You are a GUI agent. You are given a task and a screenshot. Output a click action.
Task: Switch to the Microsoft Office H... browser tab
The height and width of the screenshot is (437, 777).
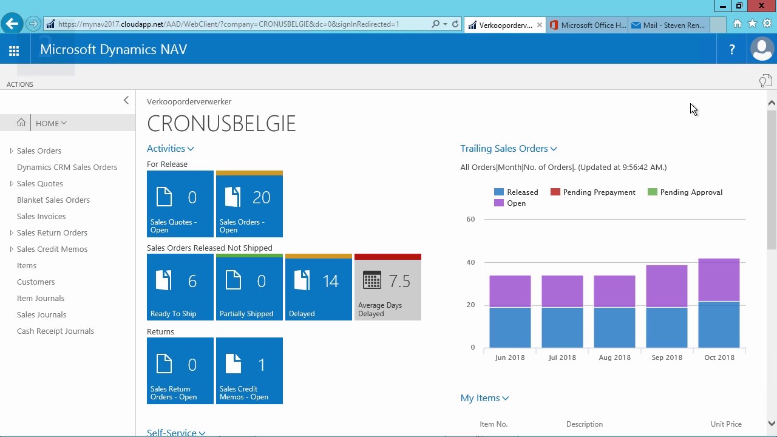588,25
